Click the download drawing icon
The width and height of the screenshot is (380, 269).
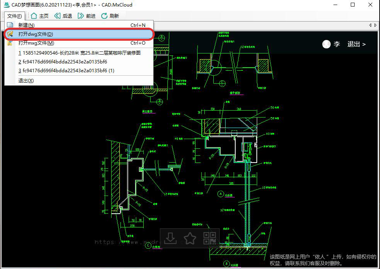tap(171, 238)
